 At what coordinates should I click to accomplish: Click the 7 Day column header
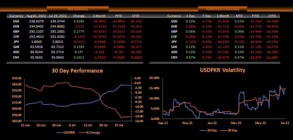pos(206,16)
